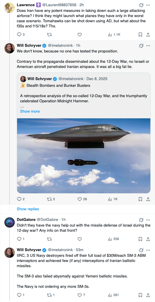Open more options on SM-3 tweet
155x302 pixels.
pos(148,250)
